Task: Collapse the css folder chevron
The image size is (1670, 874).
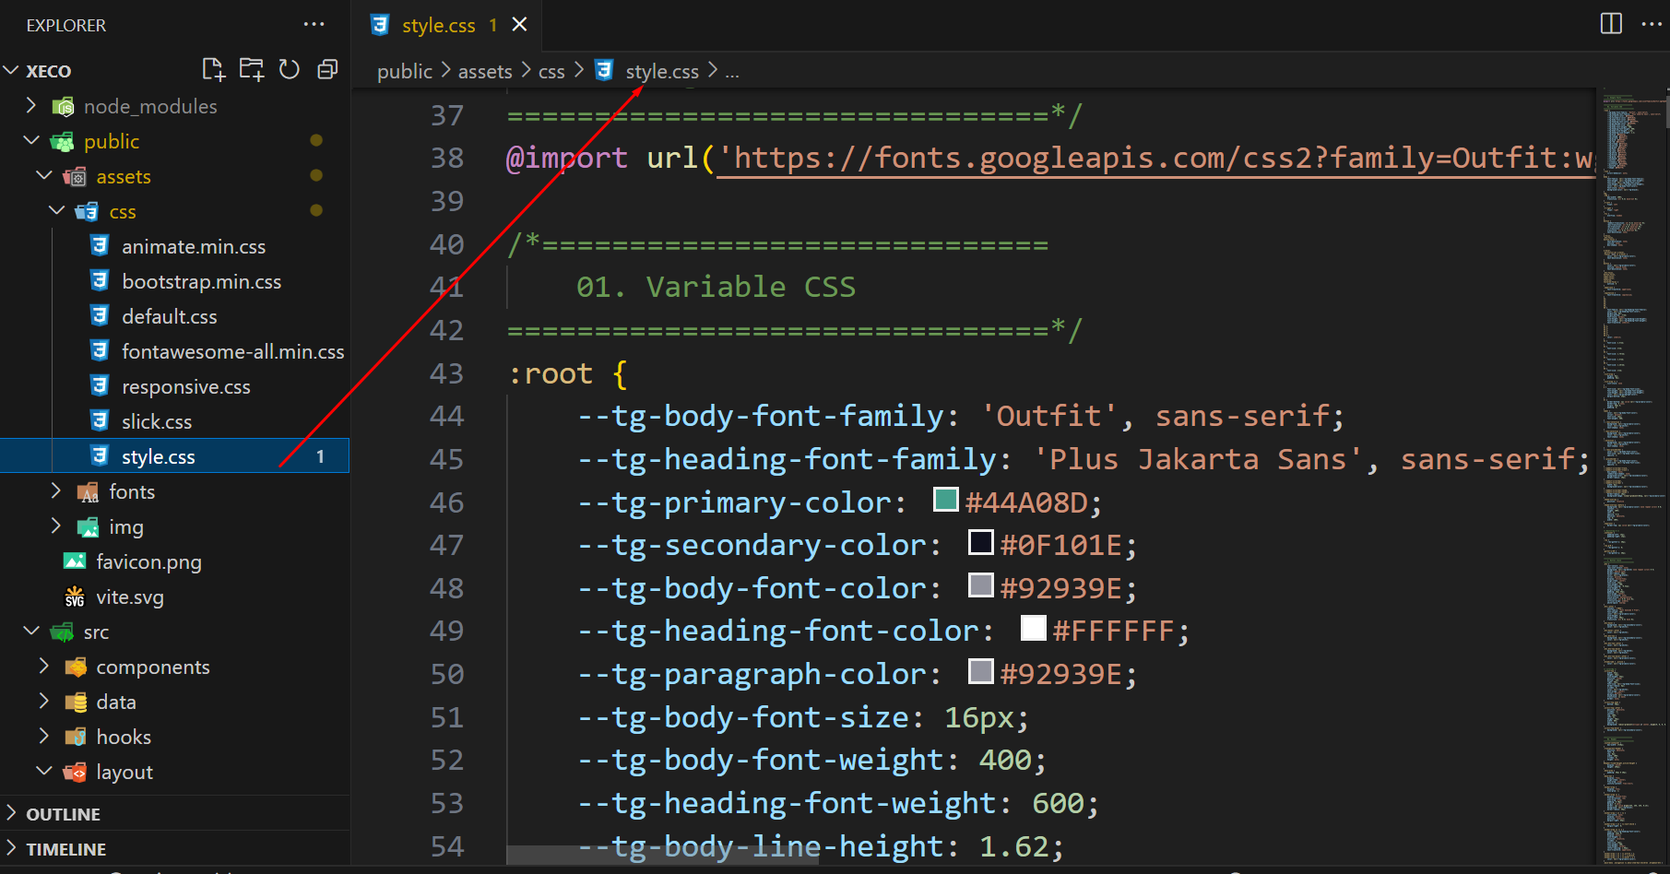Action: 56,210
